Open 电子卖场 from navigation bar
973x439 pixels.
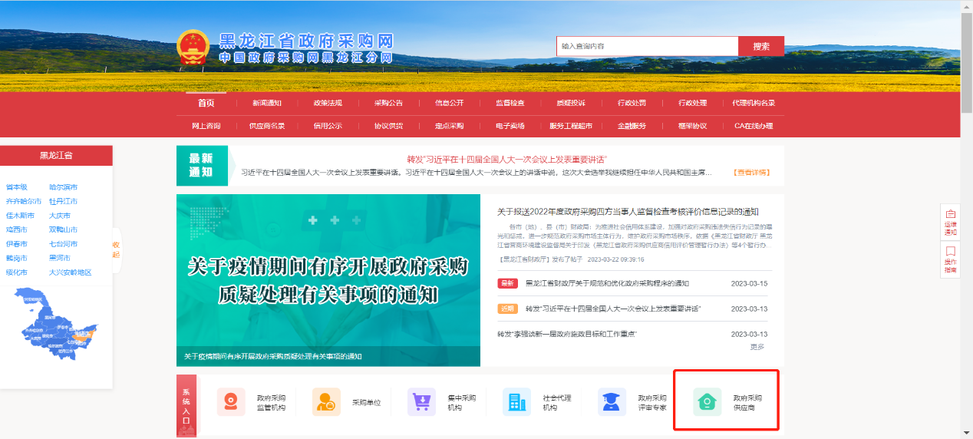(x=510, y=126)
